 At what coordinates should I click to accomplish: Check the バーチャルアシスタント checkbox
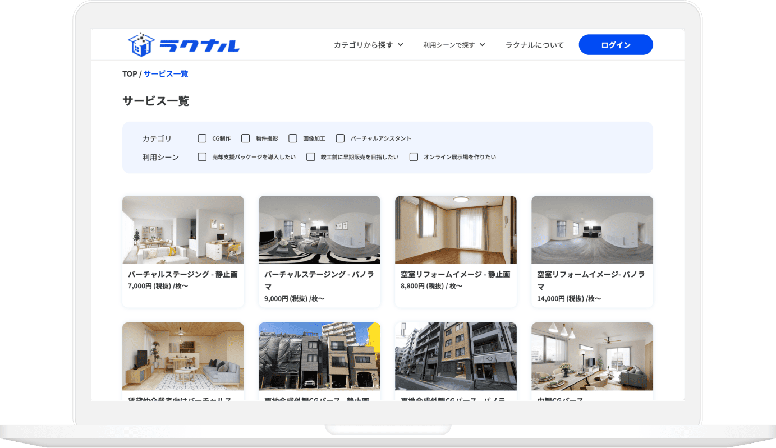[340, 138]
